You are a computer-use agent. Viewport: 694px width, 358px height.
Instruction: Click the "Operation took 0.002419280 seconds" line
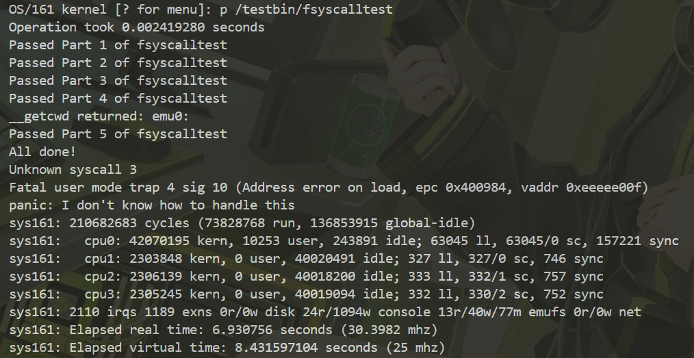point(136,27)
